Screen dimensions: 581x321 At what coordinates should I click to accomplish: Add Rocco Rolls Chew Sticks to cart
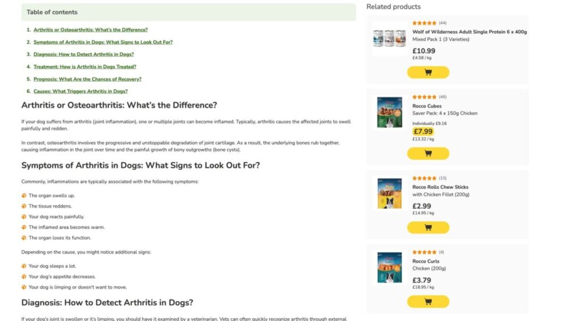coord(428,227)
